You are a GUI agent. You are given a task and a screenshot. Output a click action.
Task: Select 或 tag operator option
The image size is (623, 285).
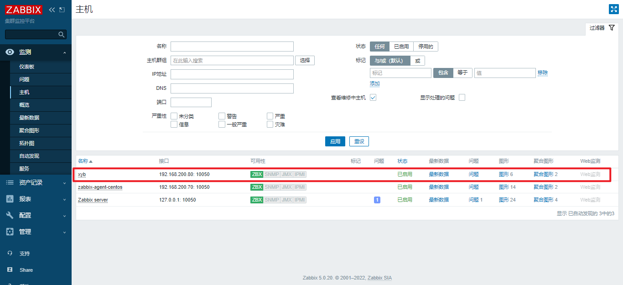[x=417, y=61]
